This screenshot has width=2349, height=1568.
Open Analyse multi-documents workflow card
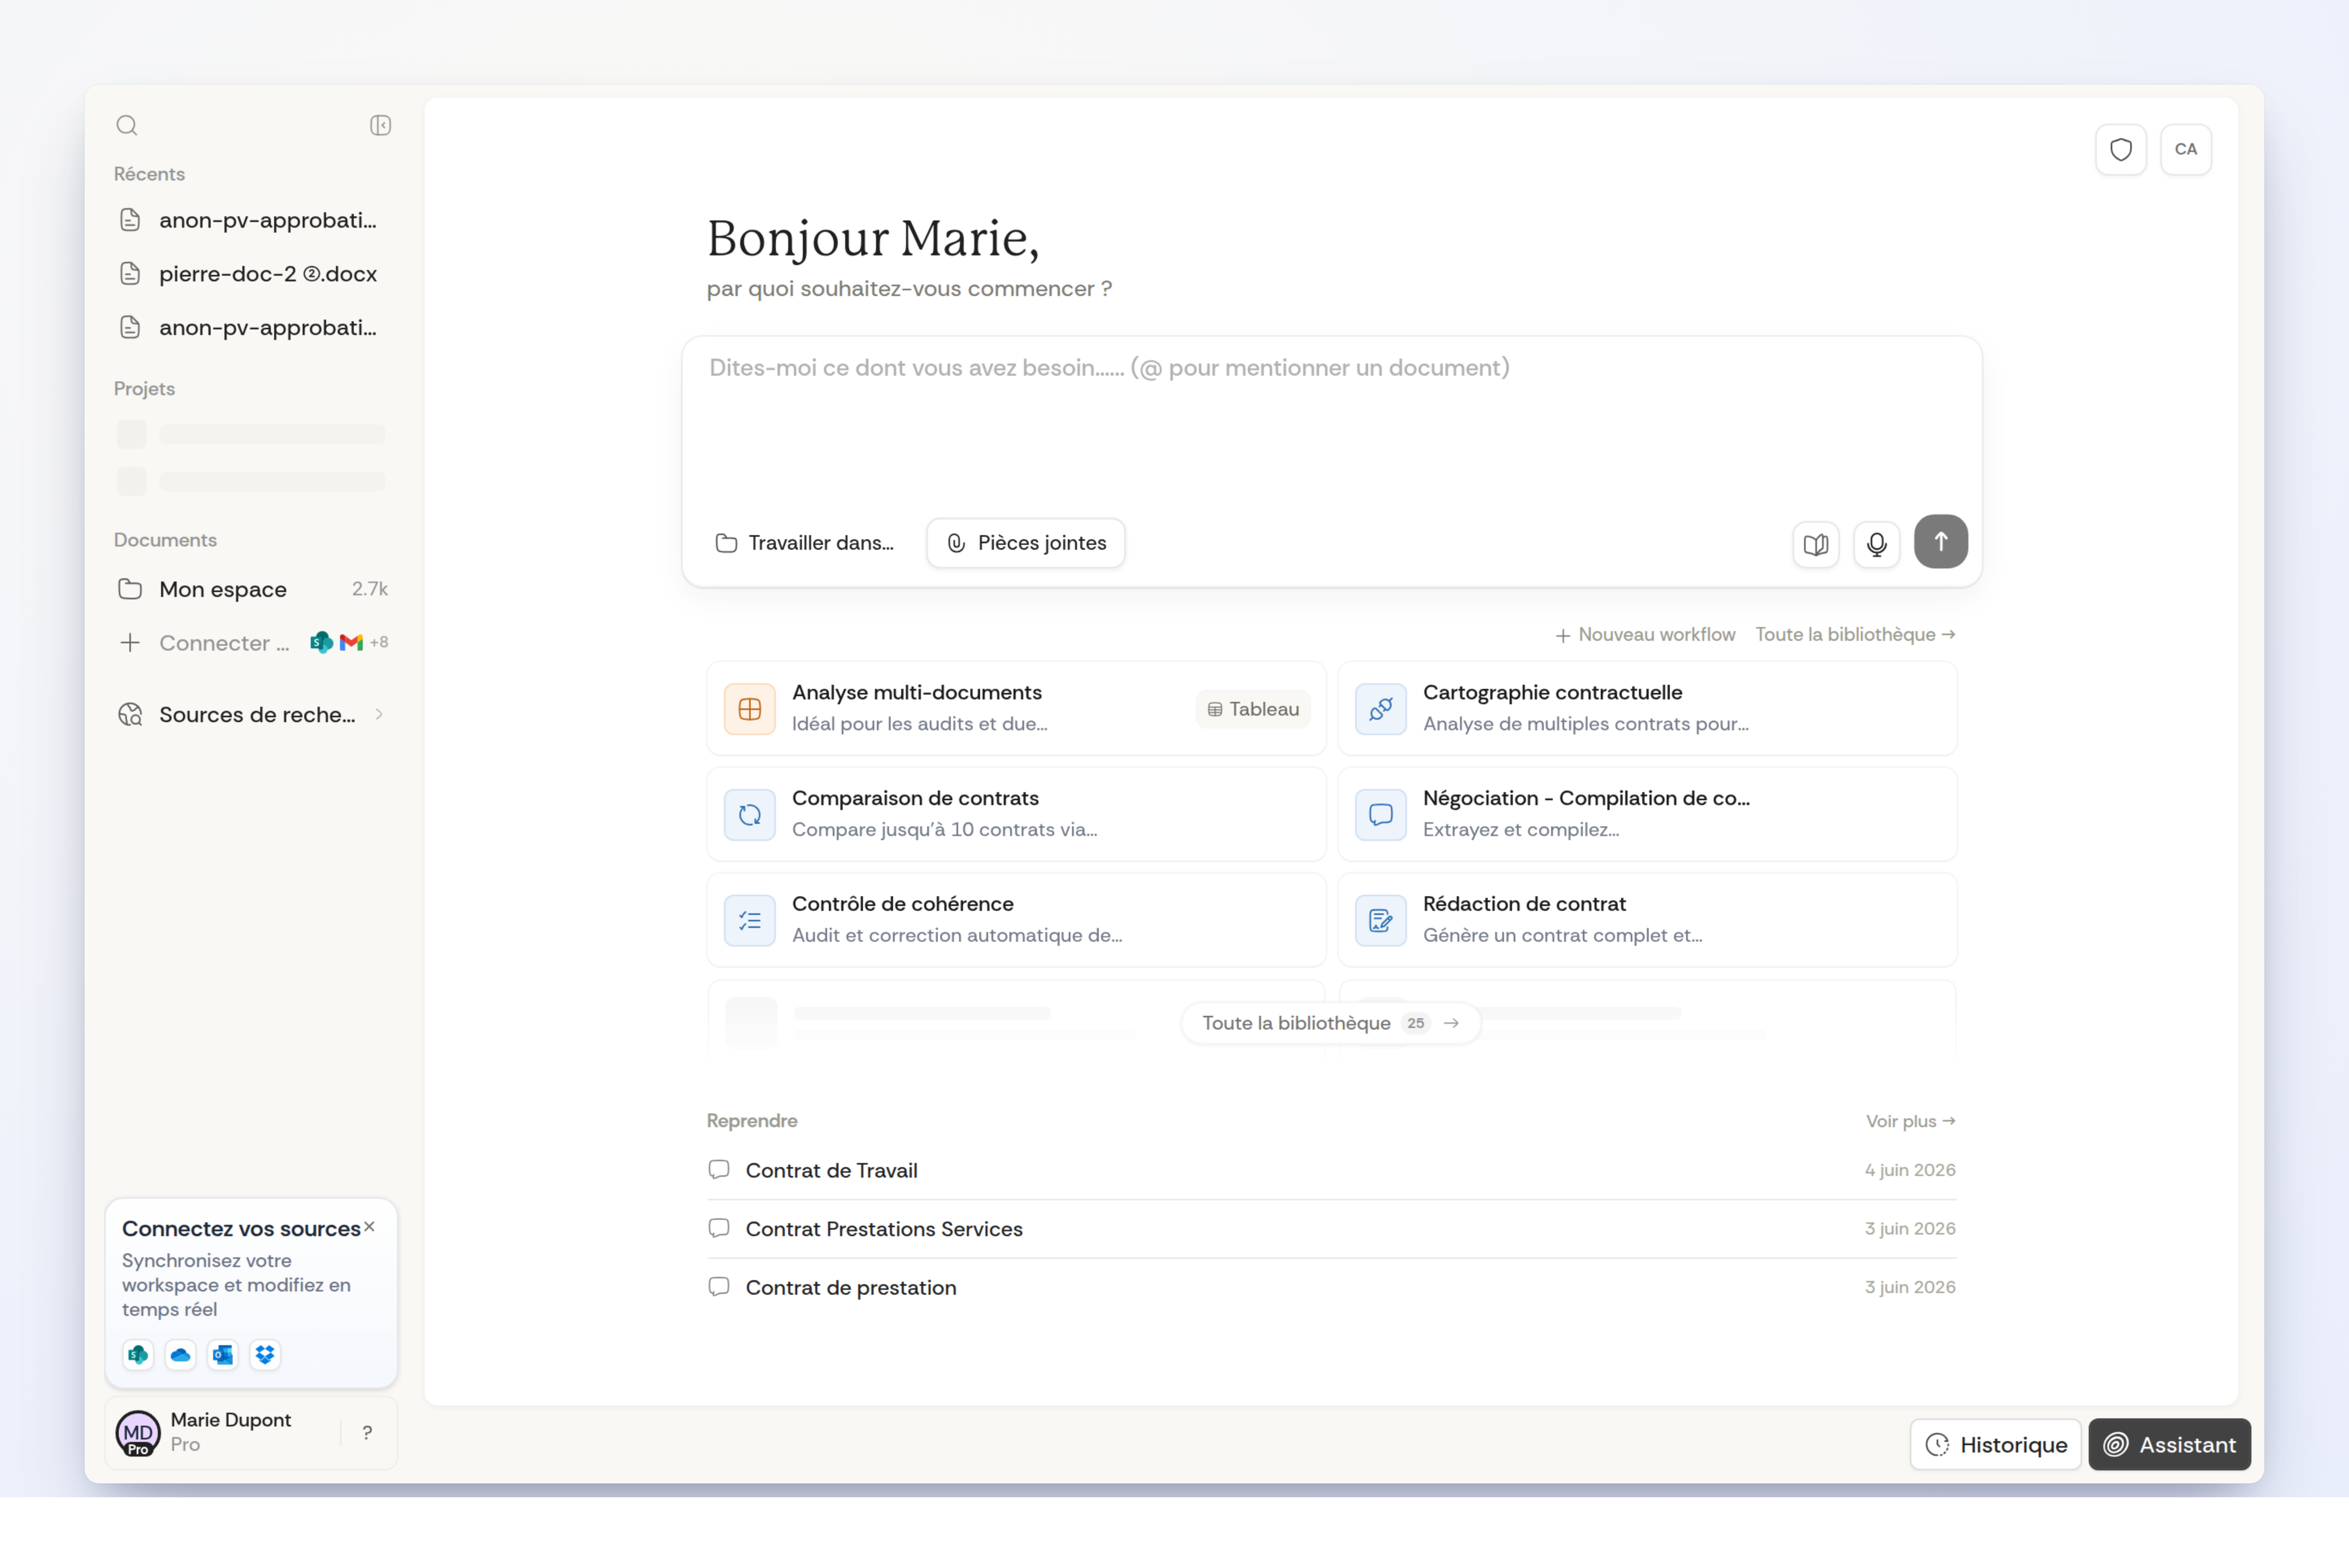tap(1016, 708)
